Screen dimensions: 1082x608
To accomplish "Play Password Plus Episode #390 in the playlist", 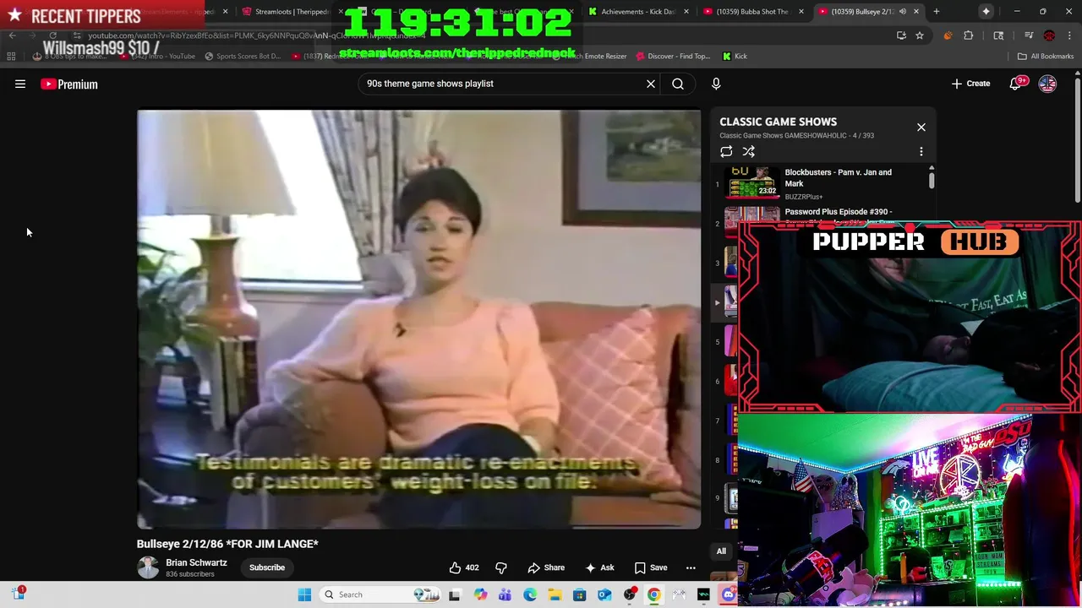I will [x=838, y=212].
